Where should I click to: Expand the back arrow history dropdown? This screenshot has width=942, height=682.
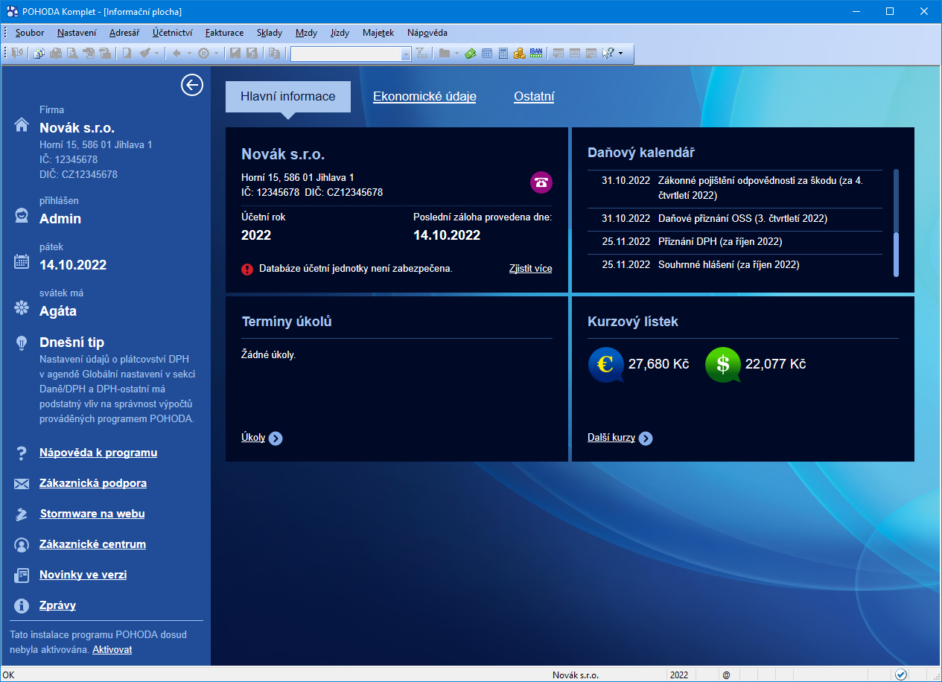click(x=189, y=54)
